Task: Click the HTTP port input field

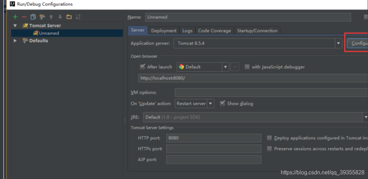Action: (x=214, y=138)
